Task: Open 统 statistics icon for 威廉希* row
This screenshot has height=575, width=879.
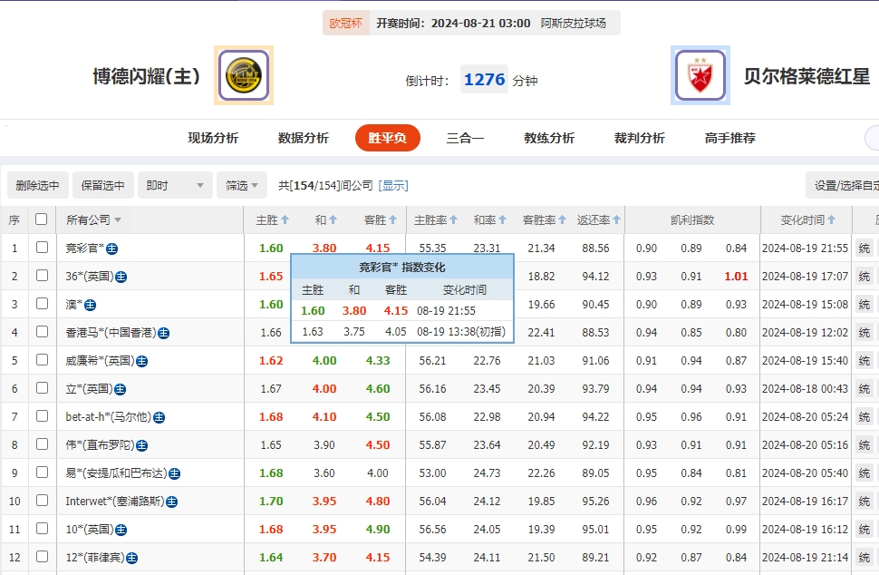Action: (864, 360)
